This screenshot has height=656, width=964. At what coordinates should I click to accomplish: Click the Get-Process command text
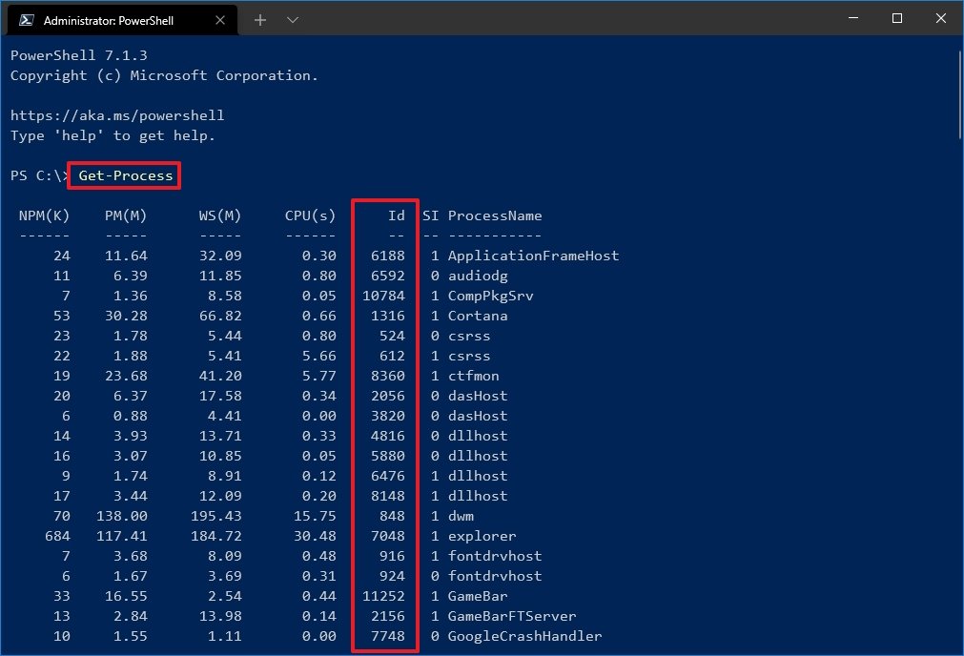(x=126, y=175)
